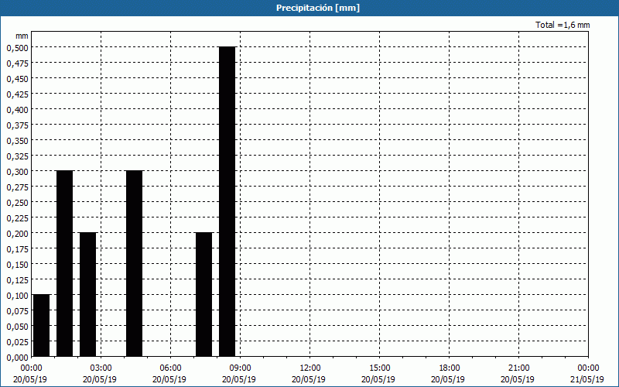Select the 'Total =1,6 mm' label
The height and width of the screenshot is (387, 619).
pos(563,25)
